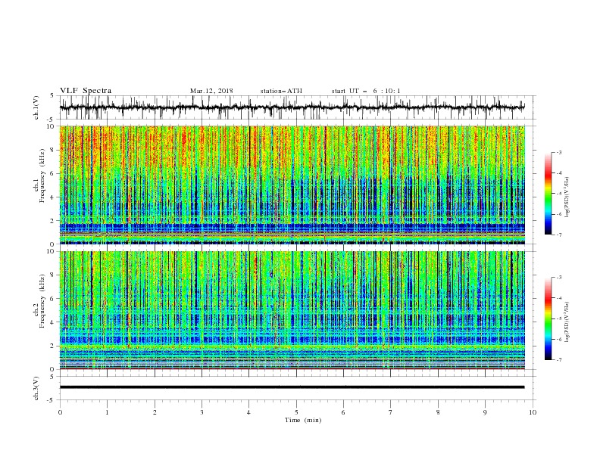Click the 'station=ATH' label
This screenshot has width=600, height=463.
(281, 91)
